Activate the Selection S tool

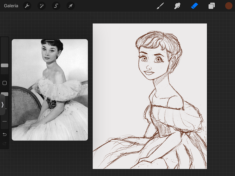56,6
